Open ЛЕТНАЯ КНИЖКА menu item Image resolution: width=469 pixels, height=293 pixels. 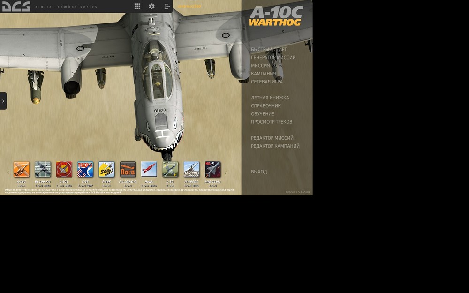pos(270,98)
